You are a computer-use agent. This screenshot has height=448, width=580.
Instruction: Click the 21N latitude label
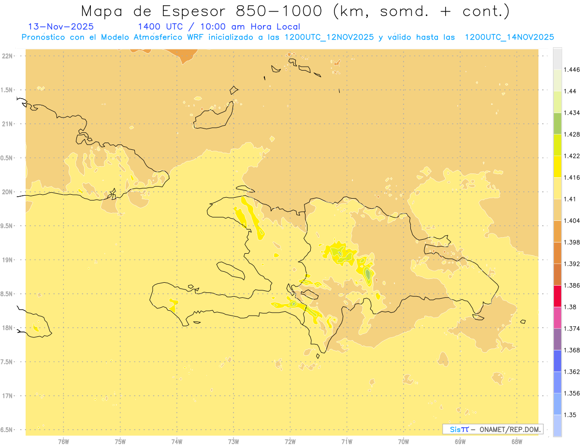pyautogui.click(x=8, y=124)
